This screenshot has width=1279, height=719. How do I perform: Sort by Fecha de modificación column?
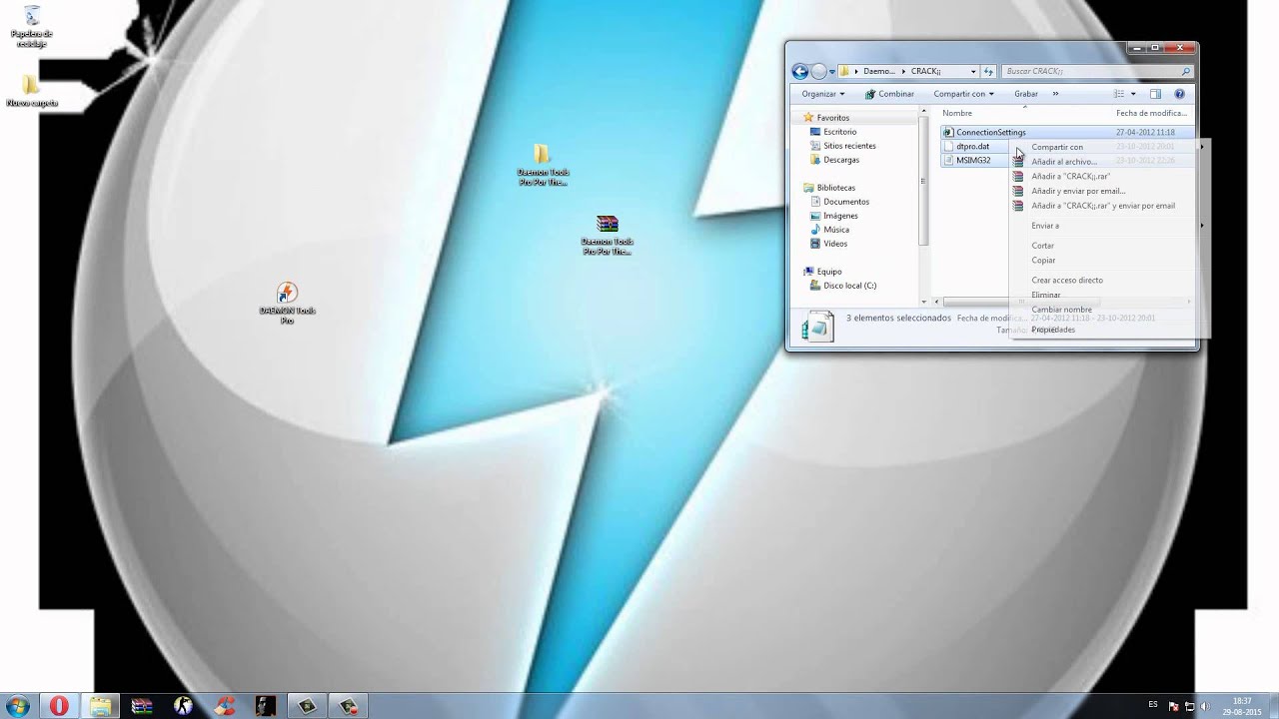[x=1151, y=113]
